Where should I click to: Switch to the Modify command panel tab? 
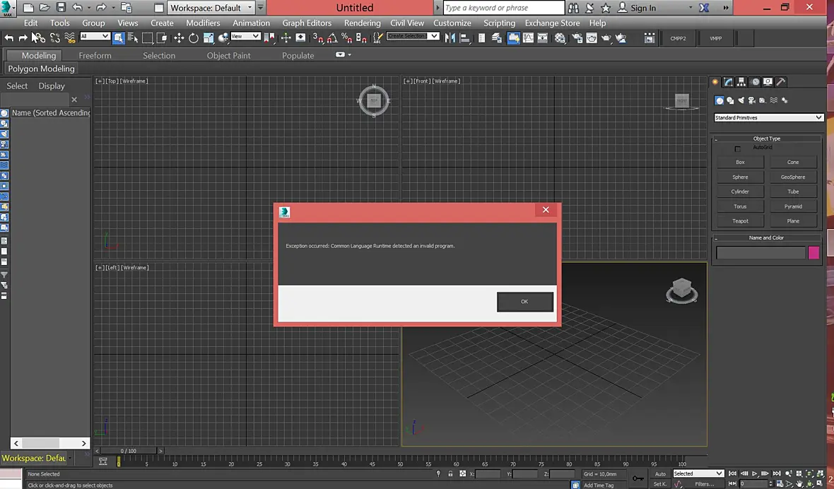(728, 82)
